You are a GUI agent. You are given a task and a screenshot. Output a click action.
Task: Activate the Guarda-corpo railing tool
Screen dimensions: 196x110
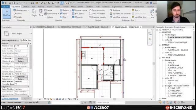pos(21,10)
